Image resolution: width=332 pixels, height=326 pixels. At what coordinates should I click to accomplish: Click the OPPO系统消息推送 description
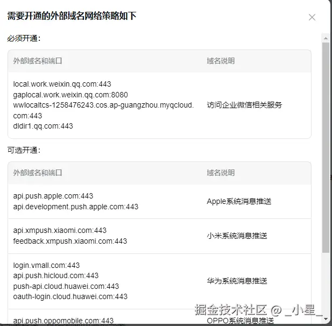[x=241, y=321]
